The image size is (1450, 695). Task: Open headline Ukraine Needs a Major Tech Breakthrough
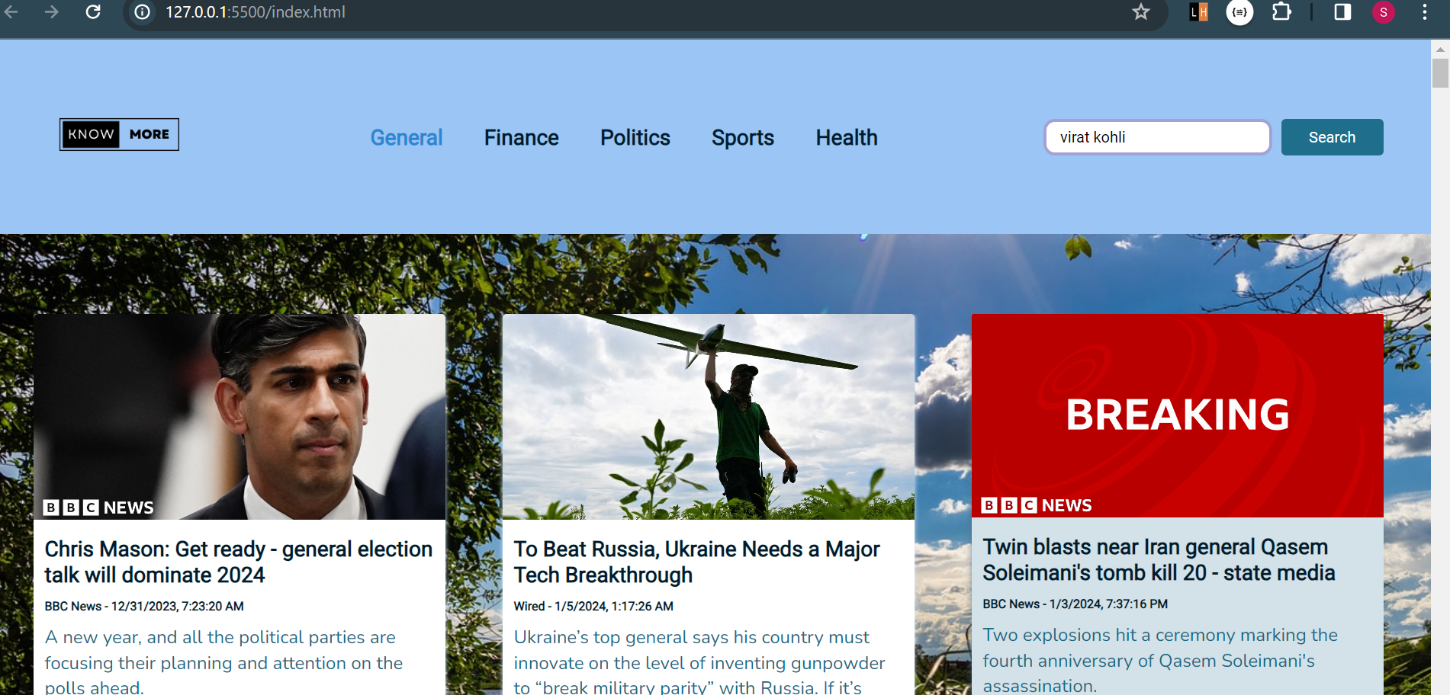[x=696, y=562]
